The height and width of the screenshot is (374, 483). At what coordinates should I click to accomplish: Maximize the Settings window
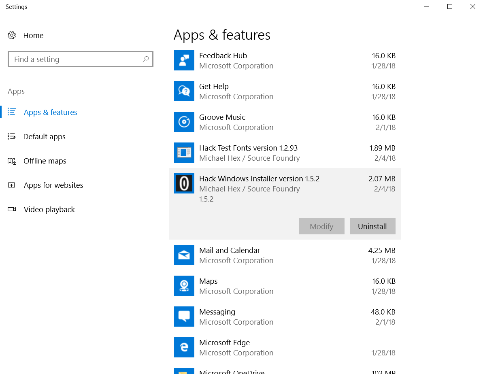click(x=450, y=6)
